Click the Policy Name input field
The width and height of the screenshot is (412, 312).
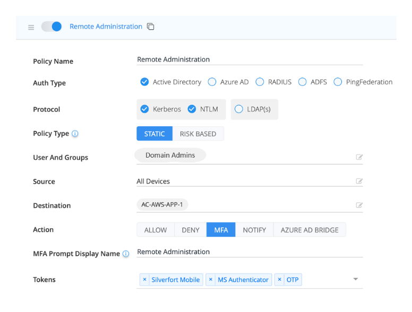point(250,59)
